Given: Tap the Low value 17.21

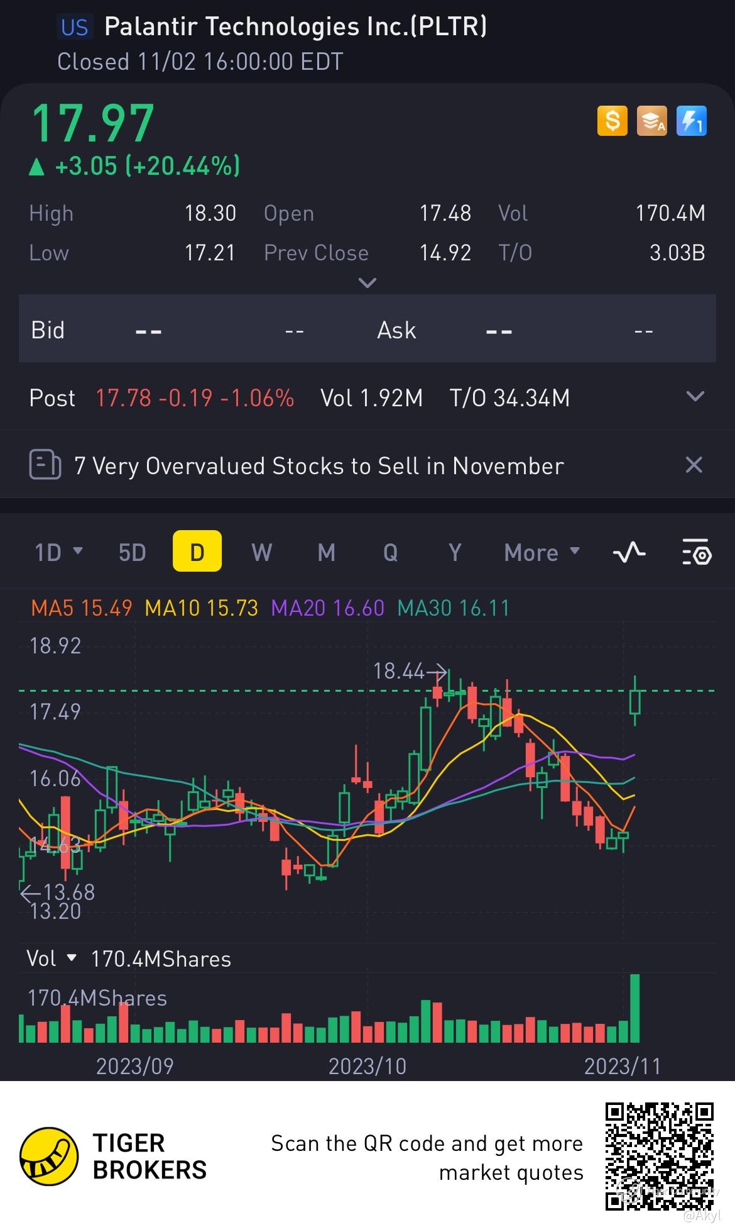Looking at the screenshot, I should point(210,253).
